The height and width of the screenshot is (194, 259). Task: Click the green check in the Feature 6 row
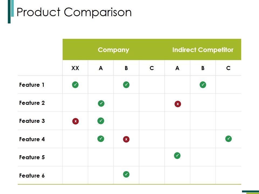tap(126, 174)
